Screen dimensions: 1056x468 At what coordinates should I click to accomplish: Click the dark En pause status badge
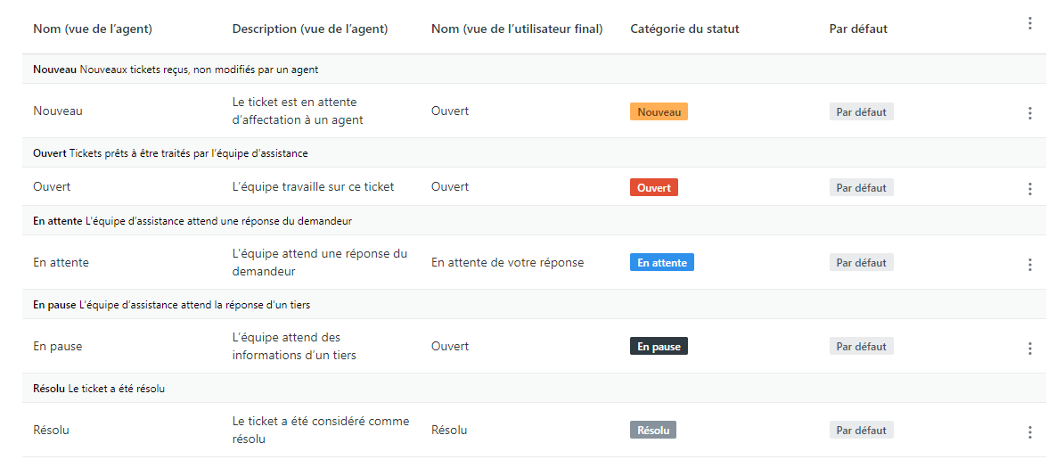tap(659, 346)
